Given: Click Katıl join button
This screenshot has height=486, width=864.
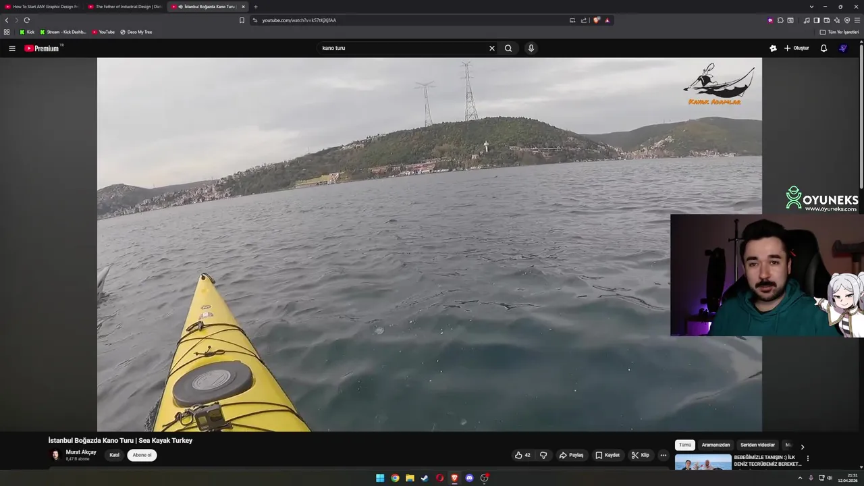Looking at the screenshot, I should (x=114, y=455).
